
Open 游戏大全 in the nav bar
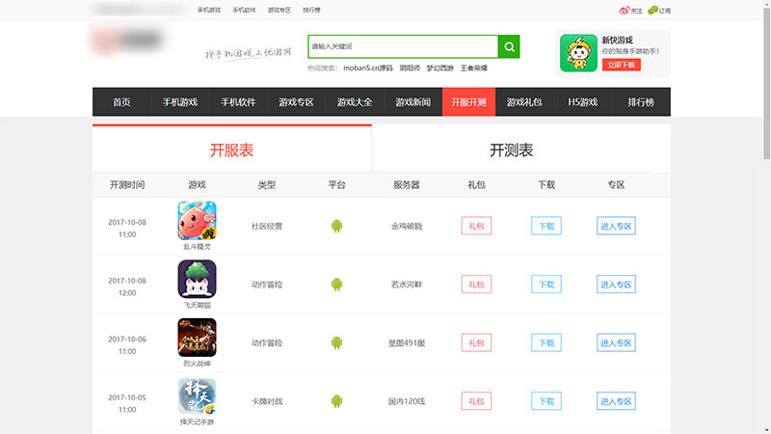pos(355,102)
